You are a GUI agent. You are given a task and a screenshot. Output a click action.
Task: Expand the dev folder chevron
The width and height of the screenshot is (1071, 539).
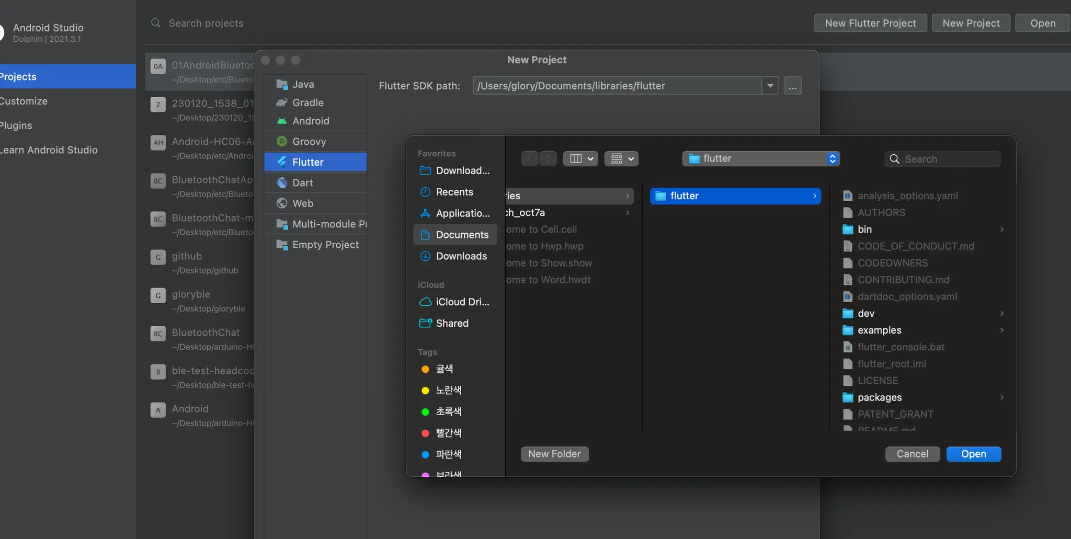pyautogui.click(x=1001, y=314)
